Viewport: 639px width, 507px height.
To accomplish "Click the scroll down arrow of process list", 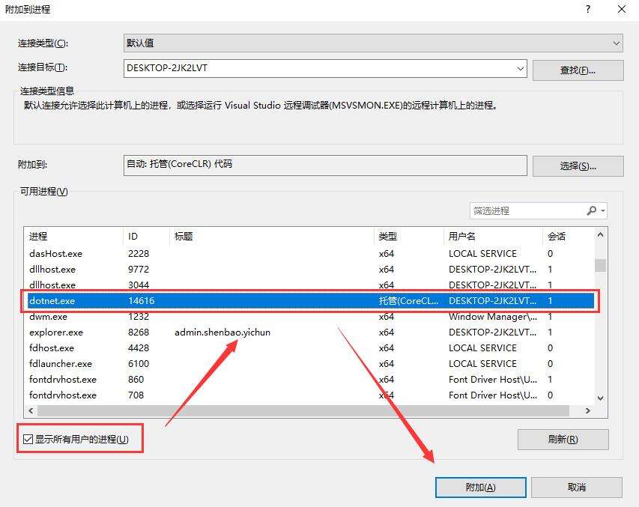I will click(x=600, y=398).
